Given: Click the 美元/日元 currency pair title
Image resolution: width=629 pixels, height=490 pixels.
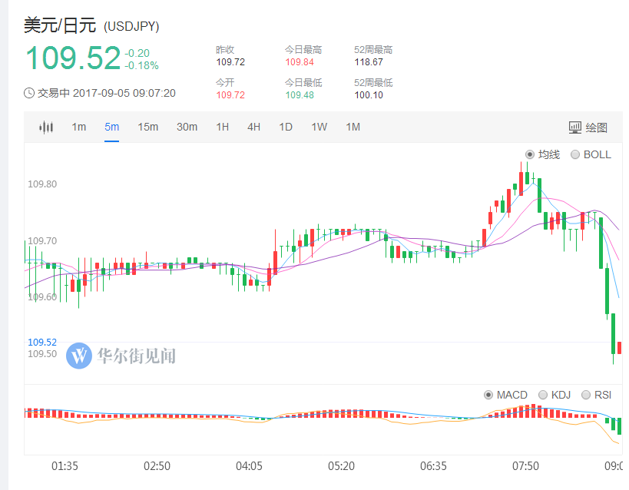Looking at the screenshot, I should 60,25.
